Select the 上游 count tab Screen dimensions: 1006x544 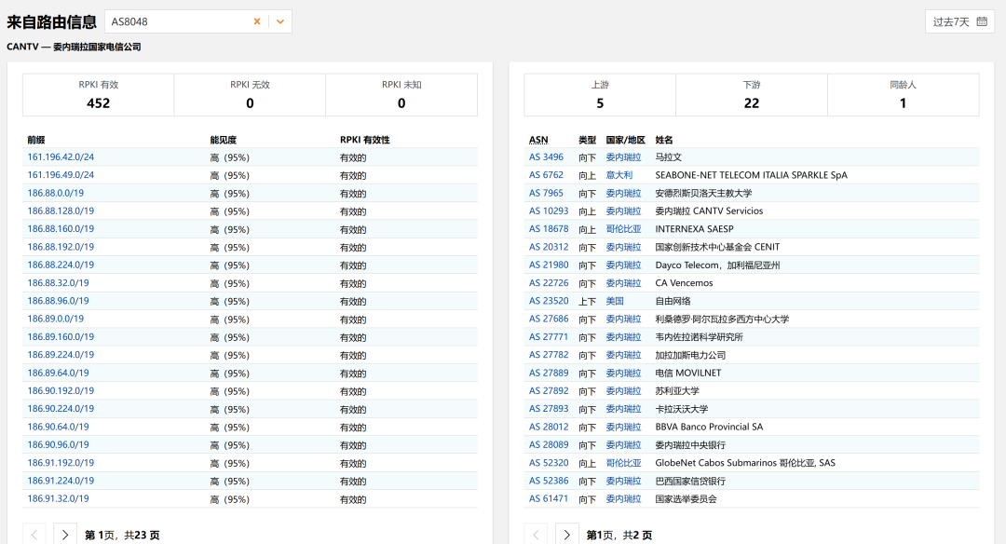point(600,95)
